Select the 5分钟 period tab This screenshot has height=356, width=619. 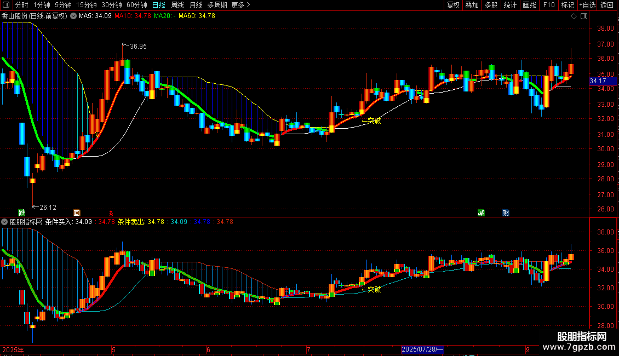63,5
